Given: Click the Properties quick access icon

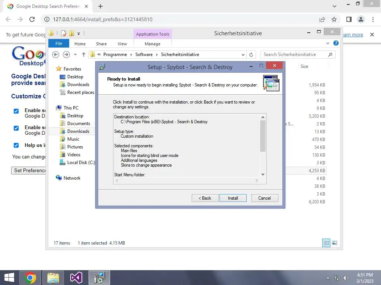Looking at the screenshot, I should (x=63, y=33).
